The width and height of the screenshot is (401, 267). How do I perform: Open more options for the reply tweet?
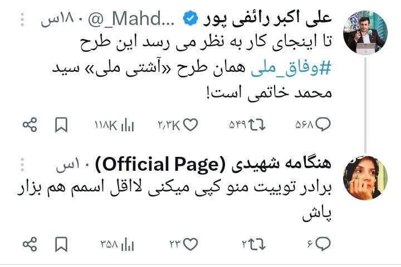point(22,165)
